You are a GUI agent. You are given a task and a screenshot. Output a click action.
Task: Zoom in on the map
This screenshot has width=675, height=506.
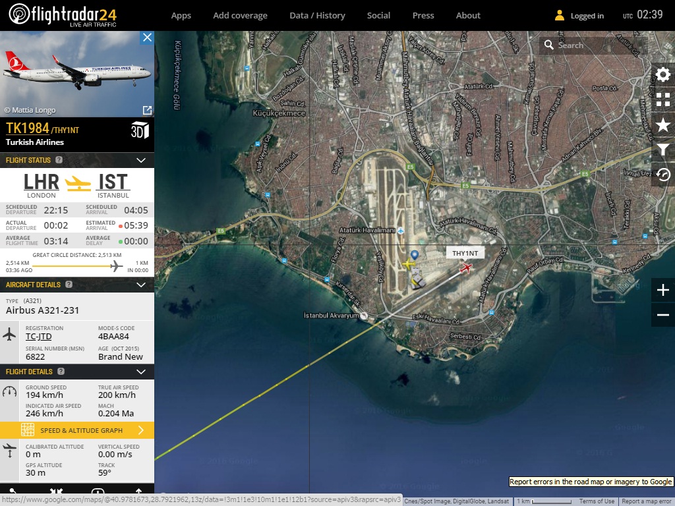(663, 290)
